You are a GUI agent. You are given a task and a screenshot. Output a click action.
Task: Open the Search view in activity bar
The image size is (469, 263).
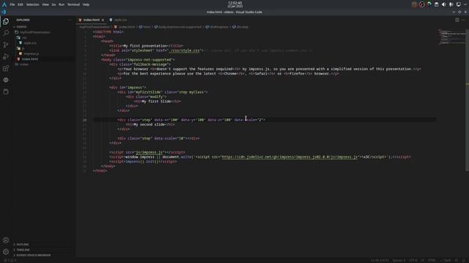tap(6, 33)
